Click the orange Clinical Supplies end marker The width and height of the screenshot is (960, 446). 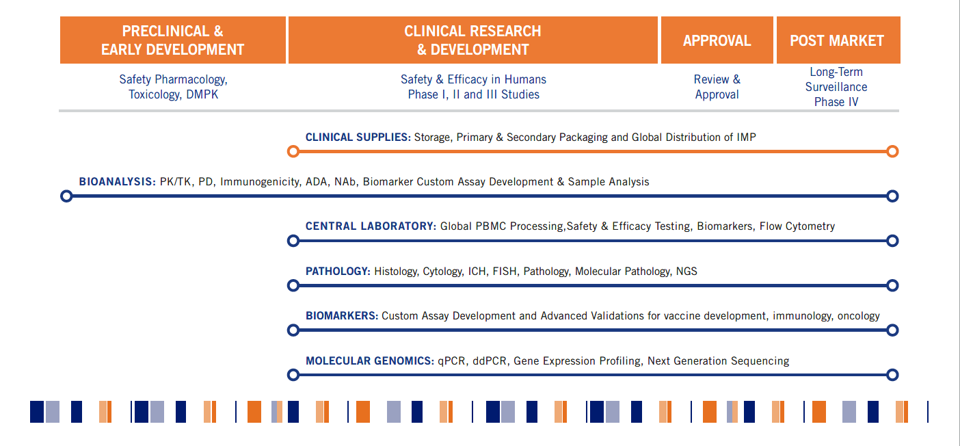pyautogui.click(x=892, y=152)
